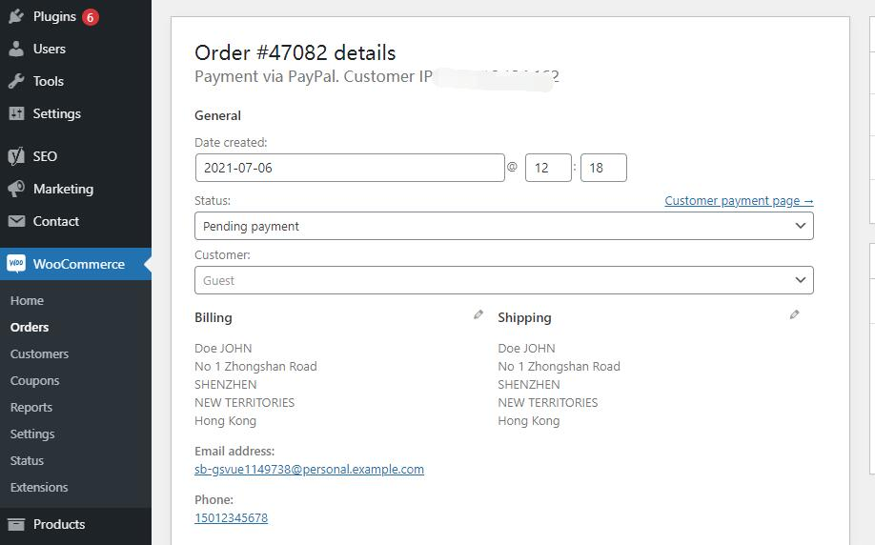
Task: Click the phone number 15012345678 link
Action: (231, 518)
